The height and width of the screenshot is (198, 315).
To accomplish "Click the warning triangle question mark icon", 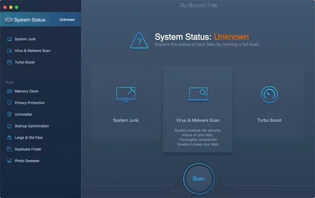I will click(139, 40).
